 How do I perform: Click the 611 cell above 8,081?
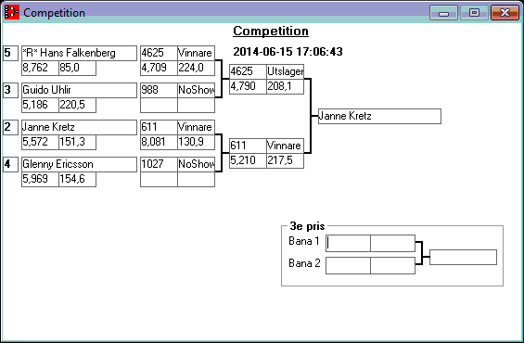pos(159,127)
